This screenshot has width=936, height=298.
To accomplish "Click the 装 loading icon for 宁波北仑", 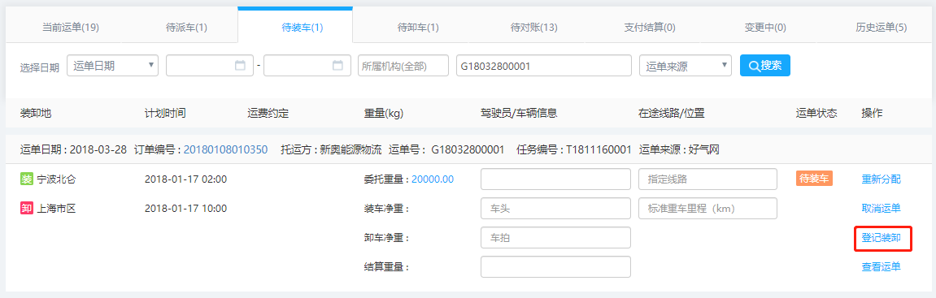I will (26, 179).
